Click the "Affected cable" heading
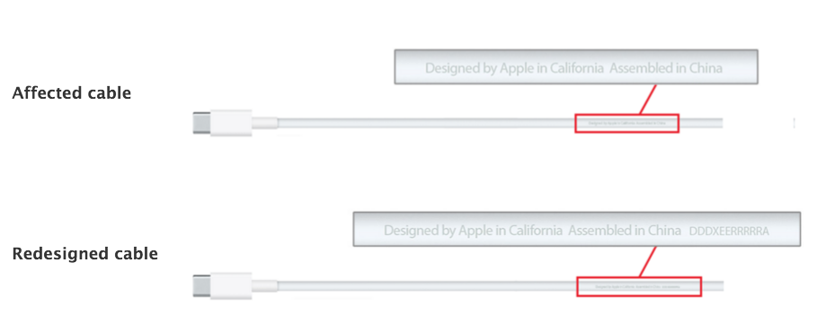Screen dimensions: 817x333 tap(71, 93)
